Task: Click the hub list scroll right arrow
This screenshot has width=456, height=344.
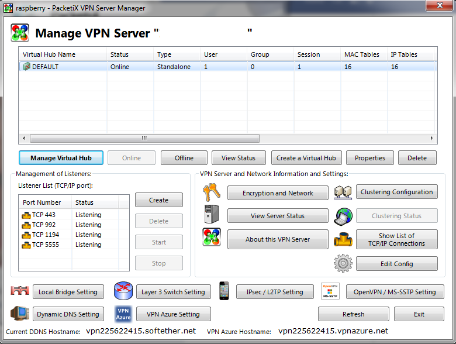Action: click(x=432, y=138)
